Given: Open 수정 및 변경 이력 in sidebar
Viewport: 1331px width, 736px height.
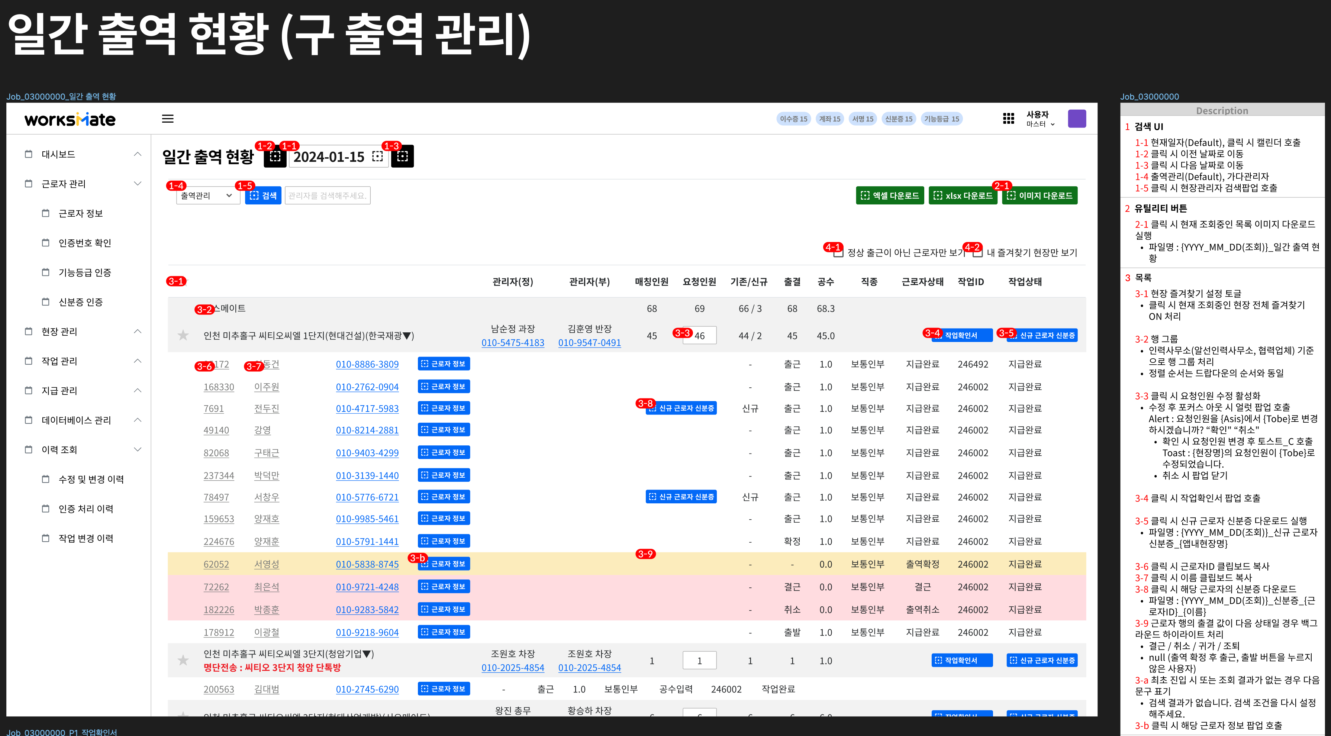Looking at the screenshot, I should [x=91, y=479].
